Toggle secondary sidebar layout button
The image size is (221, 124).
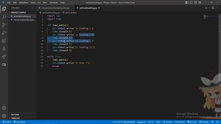195,2
